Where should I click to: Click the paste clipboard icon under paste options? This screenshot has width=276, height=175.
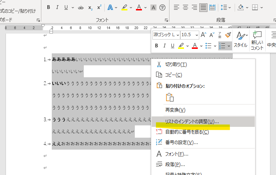170,97
